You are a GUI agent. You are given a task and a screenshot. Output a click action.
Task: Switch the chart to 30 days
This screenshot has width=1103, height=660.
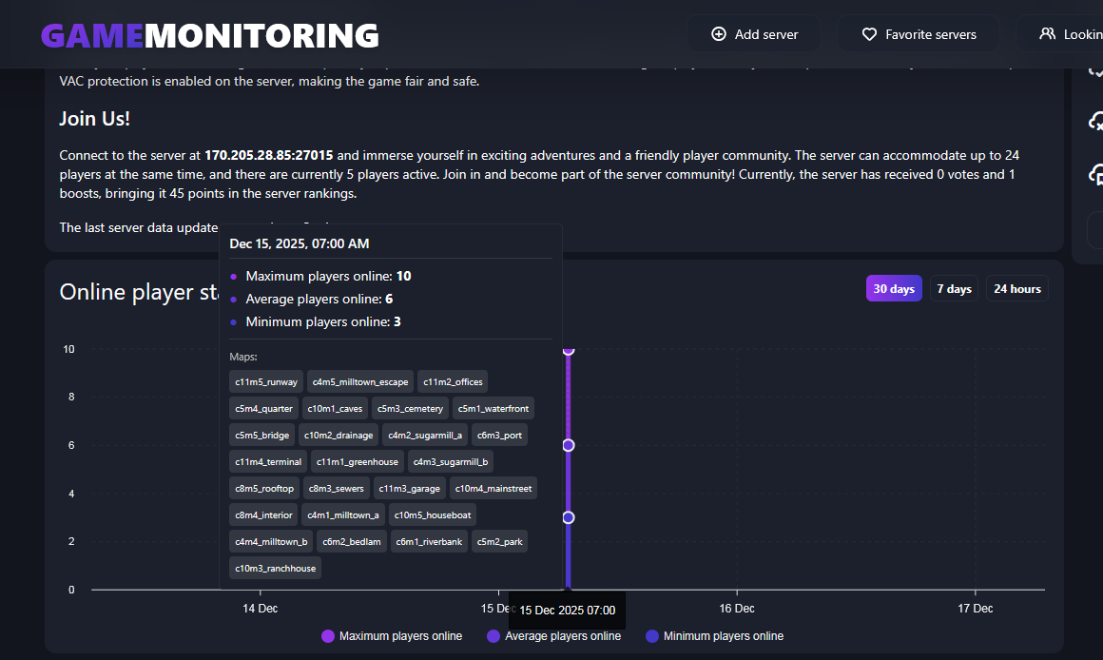tap(894, 289)
